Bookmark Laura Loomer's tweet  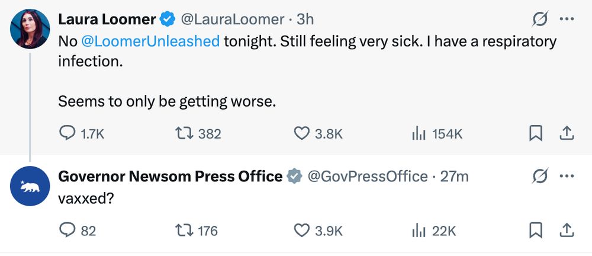coord(536,134)
